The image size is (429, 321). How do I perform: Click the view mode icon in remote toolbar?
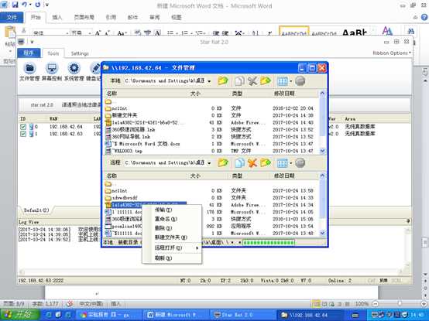283,163
